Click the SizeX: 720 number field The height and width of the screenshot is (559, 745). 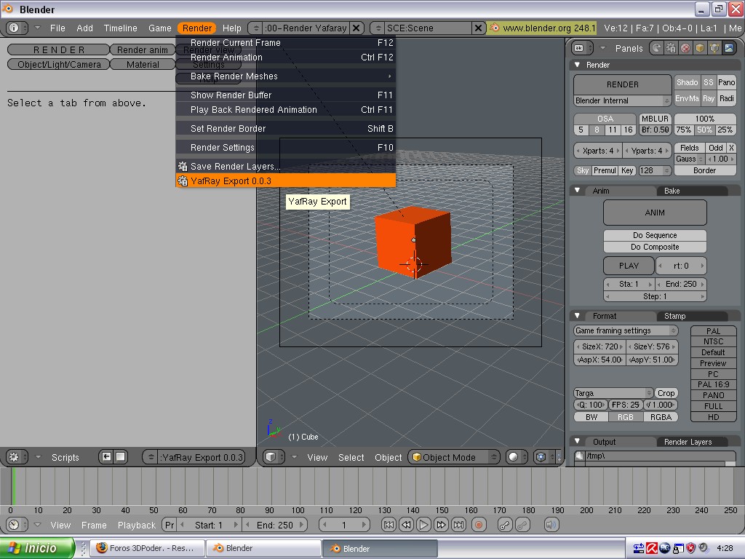pos(599,346)
